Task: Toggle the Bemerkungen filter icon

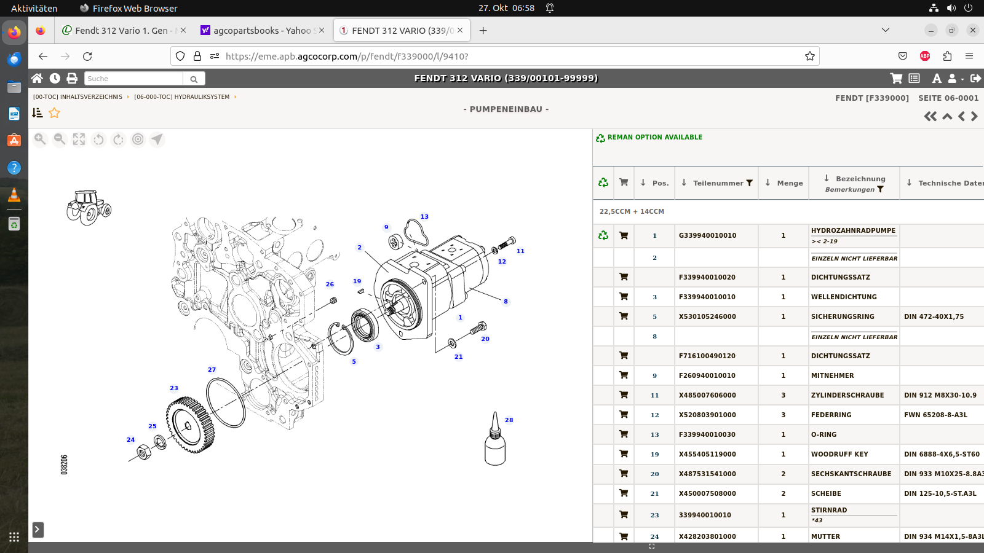Action: tap(881, 189)
